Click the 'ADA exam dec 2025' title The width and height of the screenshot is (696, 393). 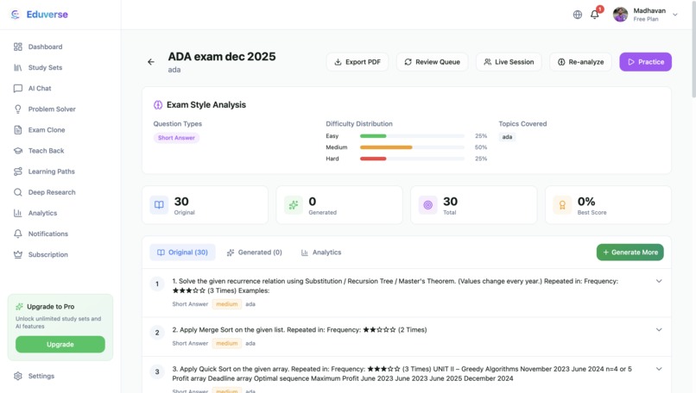pos(222,57)
